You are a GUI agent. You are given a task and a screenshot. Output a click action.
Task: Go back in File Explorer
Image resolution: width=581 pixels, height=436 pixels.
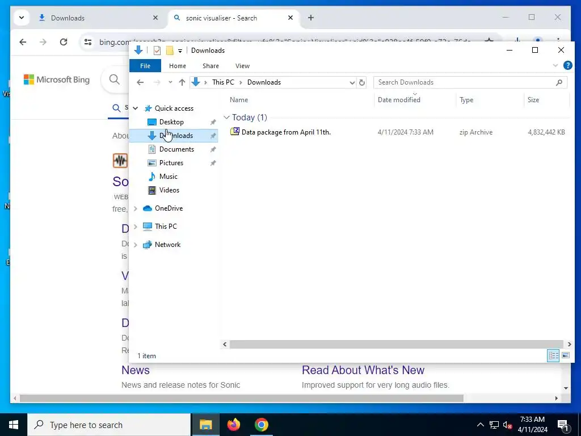140,82
